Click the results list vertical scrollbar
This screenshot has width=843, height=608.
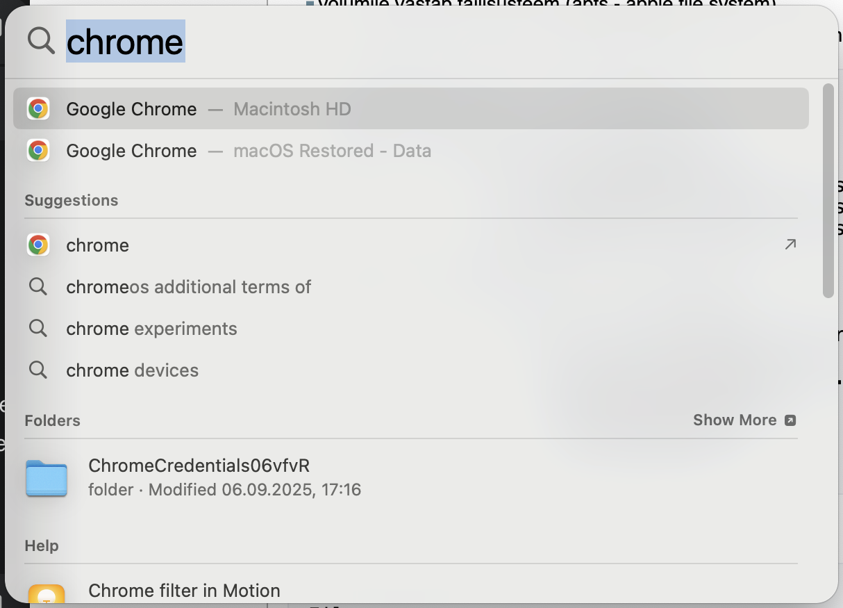(828, 191)
